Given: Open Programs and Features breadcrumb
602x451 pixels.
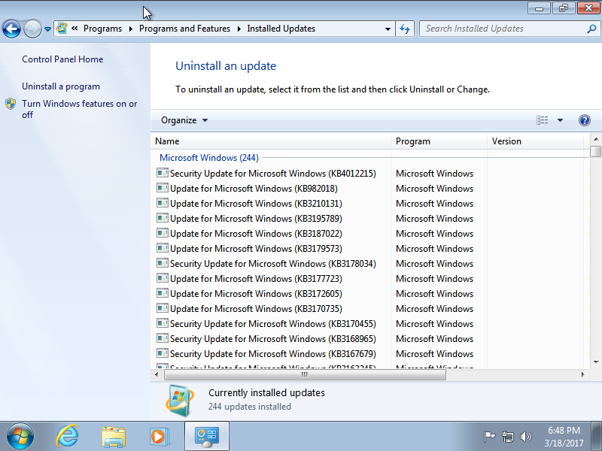Looking at the screenshot, I should [184, 29].
